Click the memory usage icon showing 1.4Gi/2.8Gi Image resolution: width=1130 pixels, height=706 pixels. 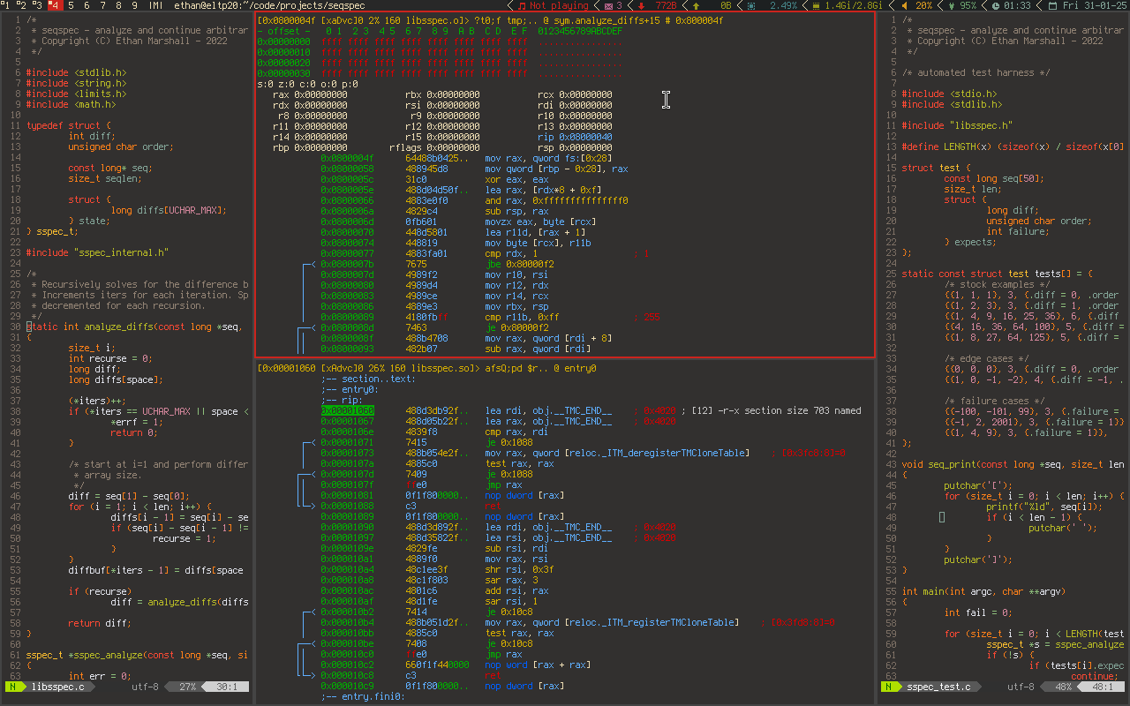pos(816,5)
